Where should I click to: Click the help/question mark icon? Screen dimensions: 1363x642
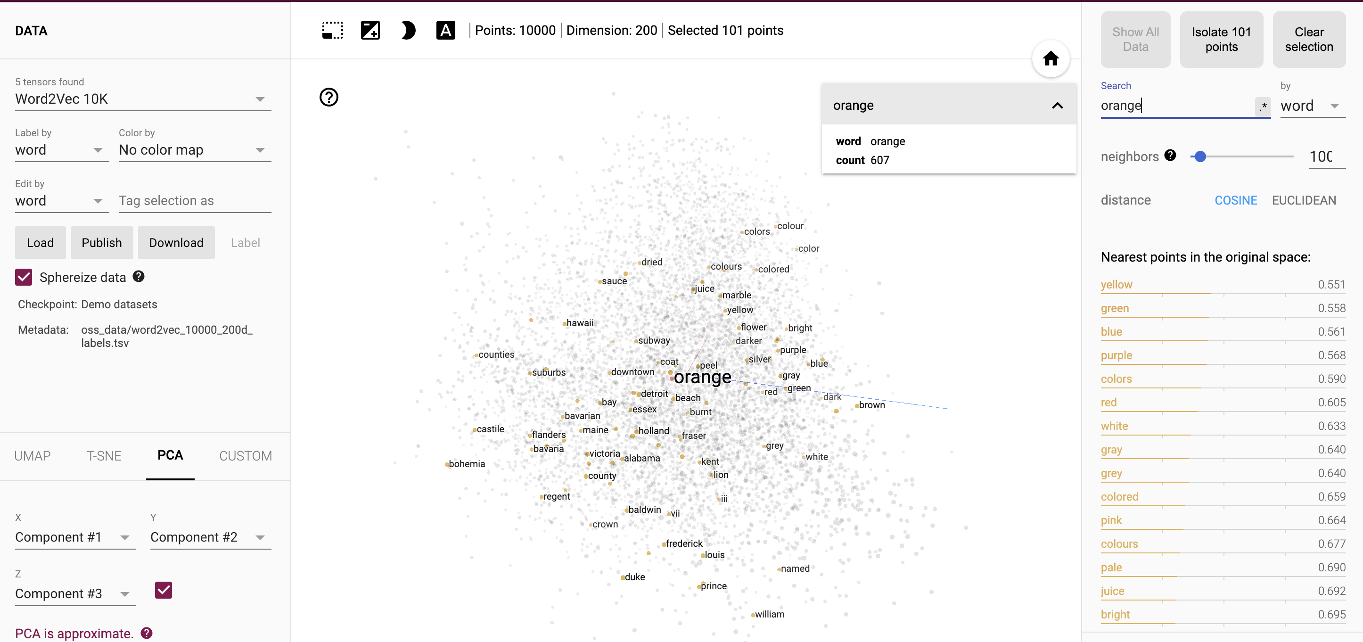tap(329, 97)
